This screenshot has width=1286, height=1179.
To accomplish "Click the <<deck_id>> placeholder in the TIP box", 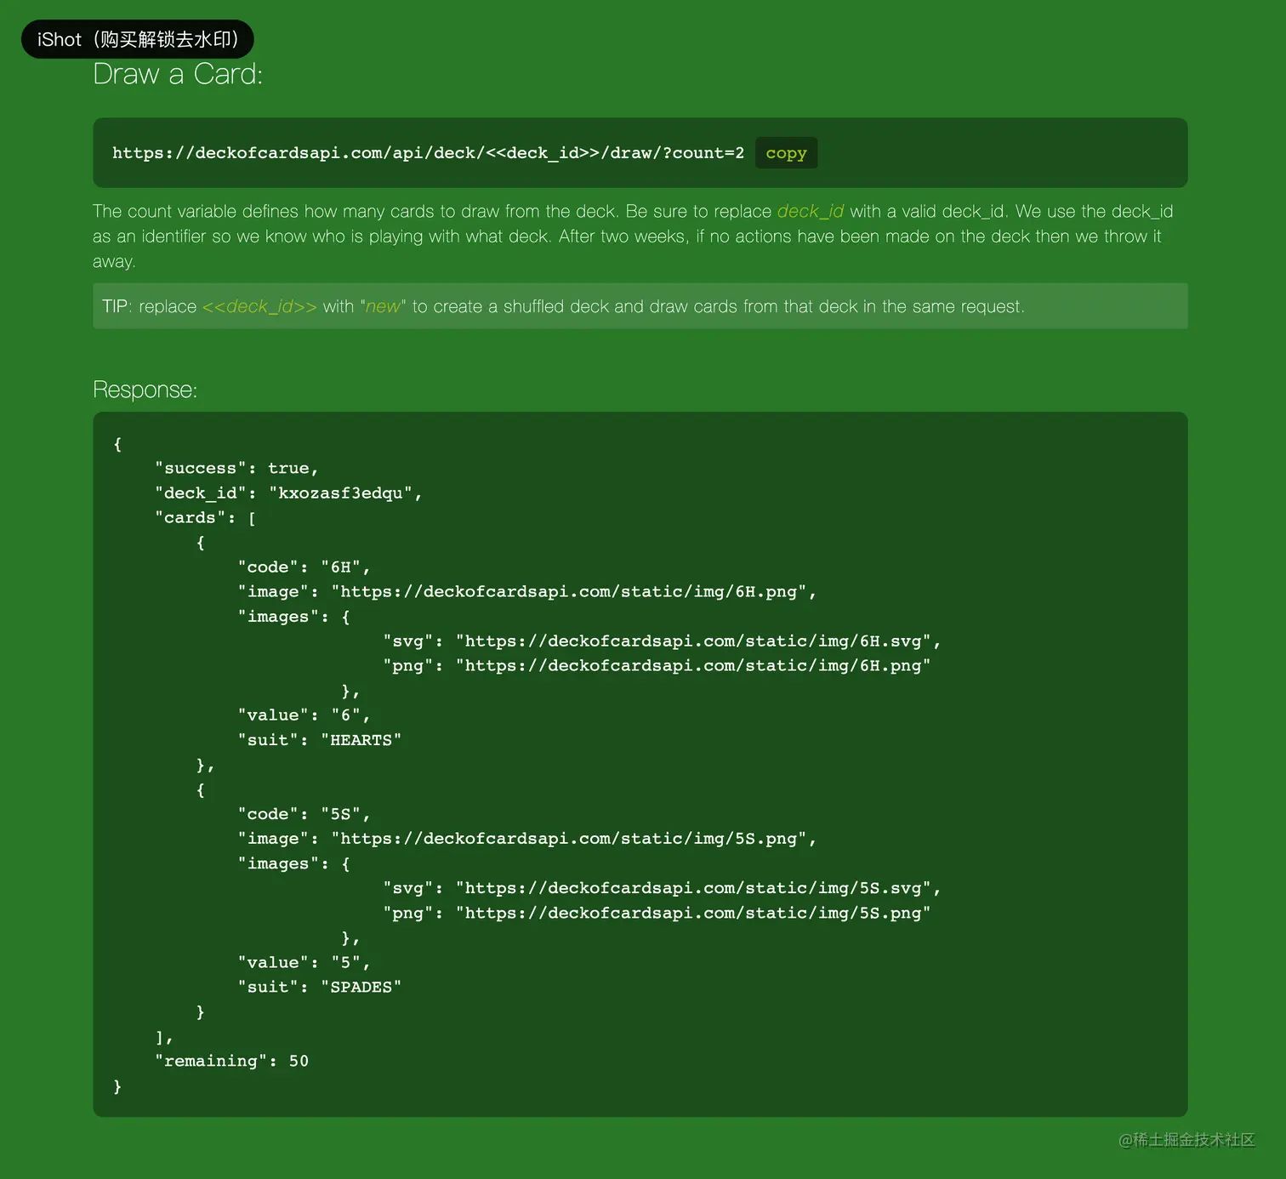I will (259, 306).
